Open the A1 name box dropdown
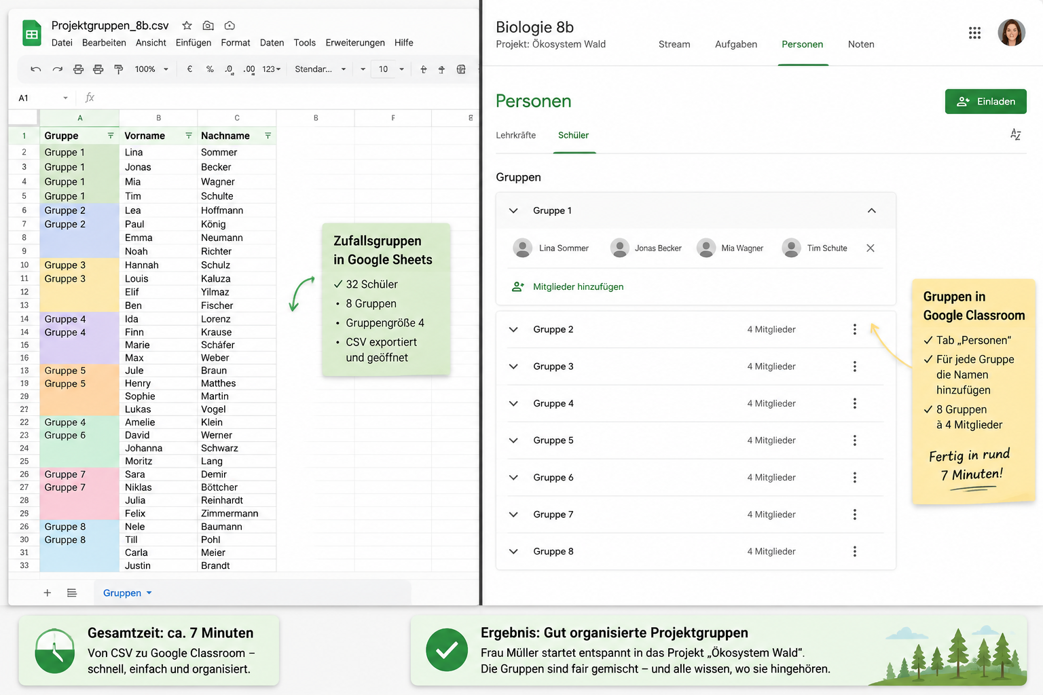This screenshot has width=1043, height=695. (65, 98)
